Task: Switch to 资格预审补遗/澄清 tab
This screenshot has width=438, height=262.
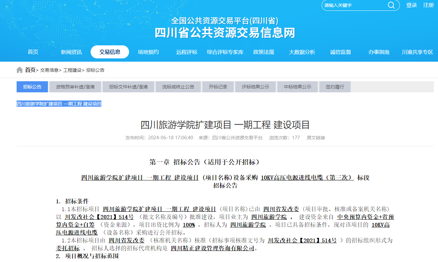Action: click(75, 87)
